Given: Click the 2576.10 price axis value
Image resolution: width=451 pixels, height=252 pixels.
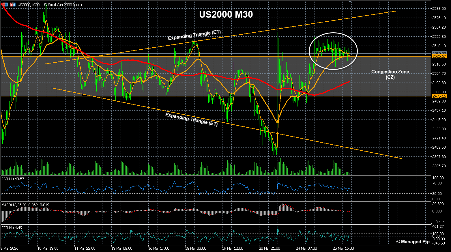Looking at the screenshot, I should [439, 18].
